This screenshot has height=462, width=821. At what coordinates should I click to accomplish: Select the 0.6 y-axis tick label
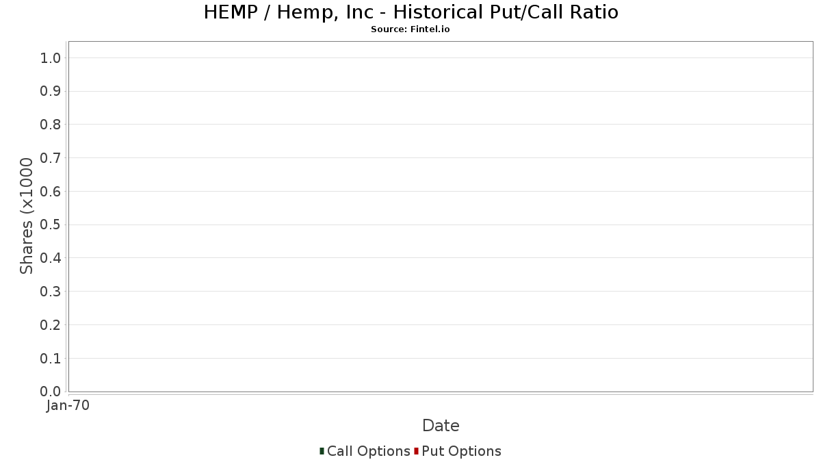tap(51, 192)
